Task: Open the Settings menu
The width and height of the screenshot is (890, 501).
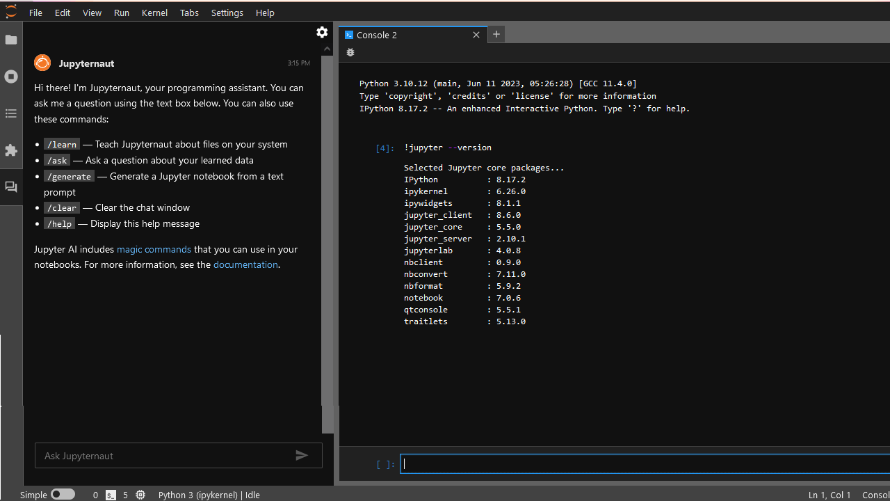Action: [x=227, y=13]
